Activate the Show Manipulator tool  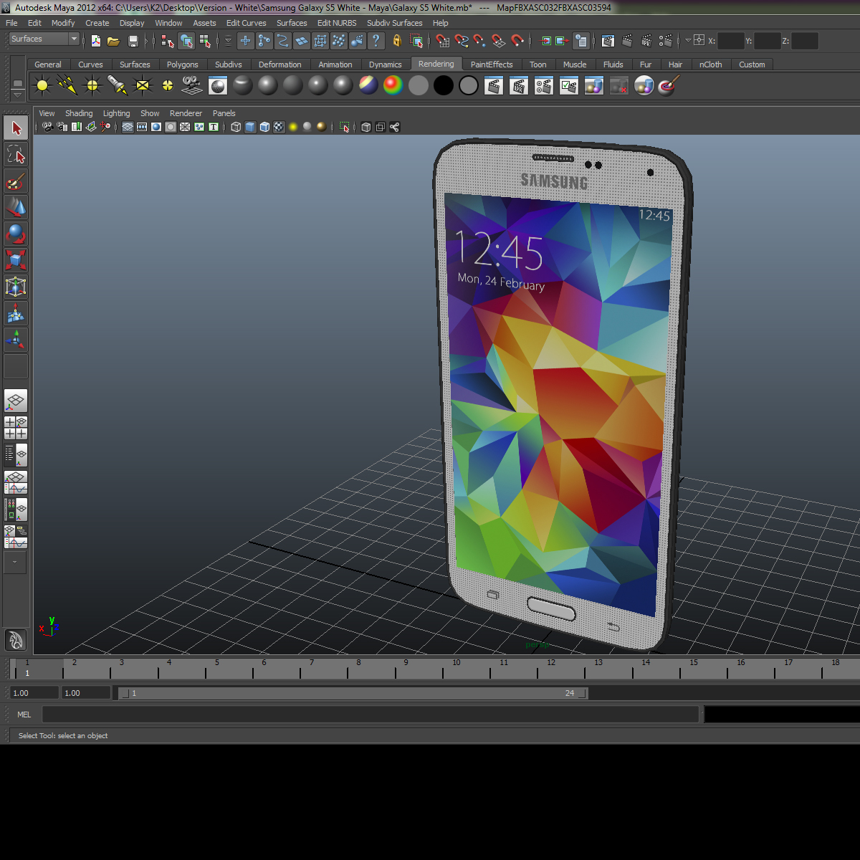point(16,340)
